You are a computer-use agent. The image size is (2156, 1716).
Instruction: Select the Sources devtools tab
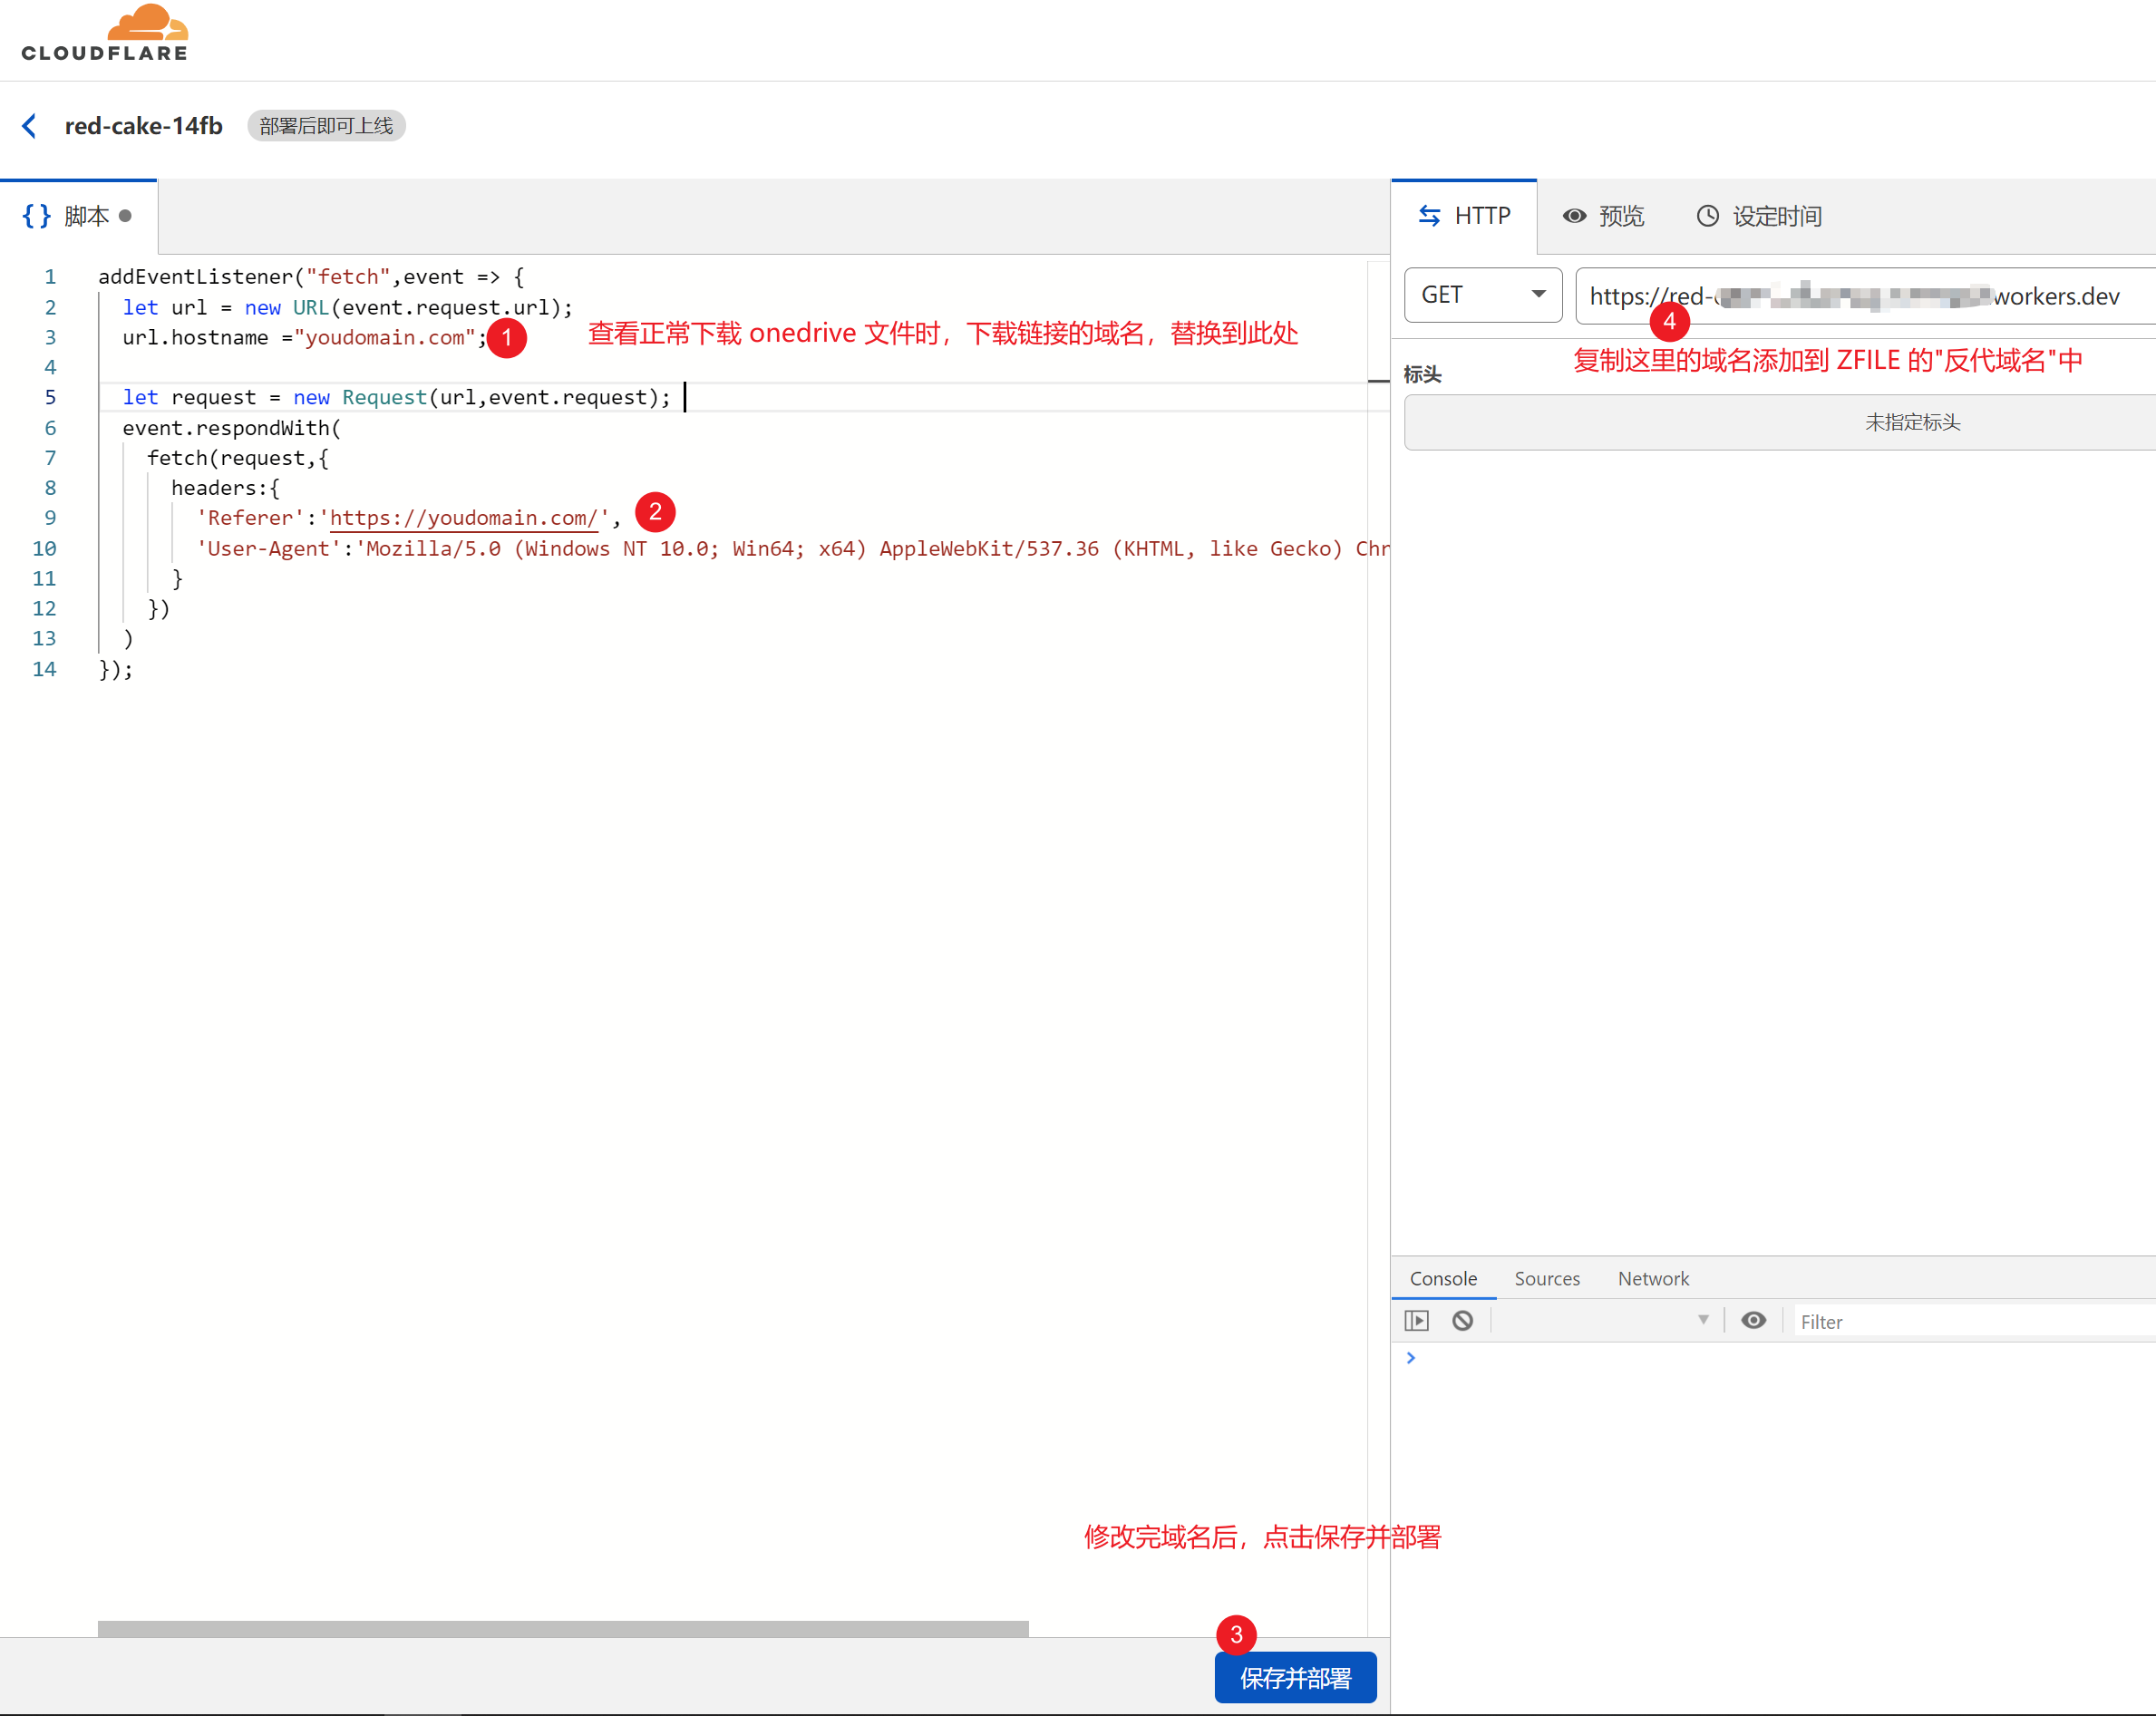pos(1547,1278)
